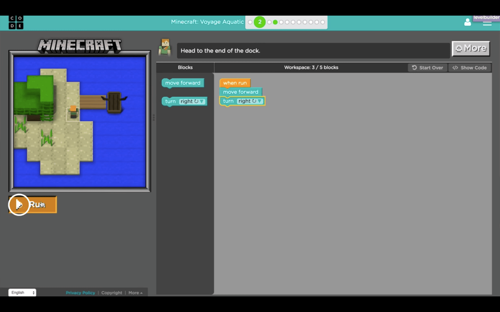Select the workspace turn block's turn label
Viewport: 500px width, 312px height.
(228, 101)
